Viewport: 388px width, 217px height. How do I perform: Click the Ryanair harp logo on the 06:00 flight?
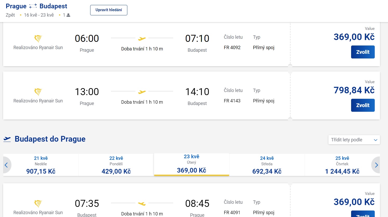pos(38,39)
